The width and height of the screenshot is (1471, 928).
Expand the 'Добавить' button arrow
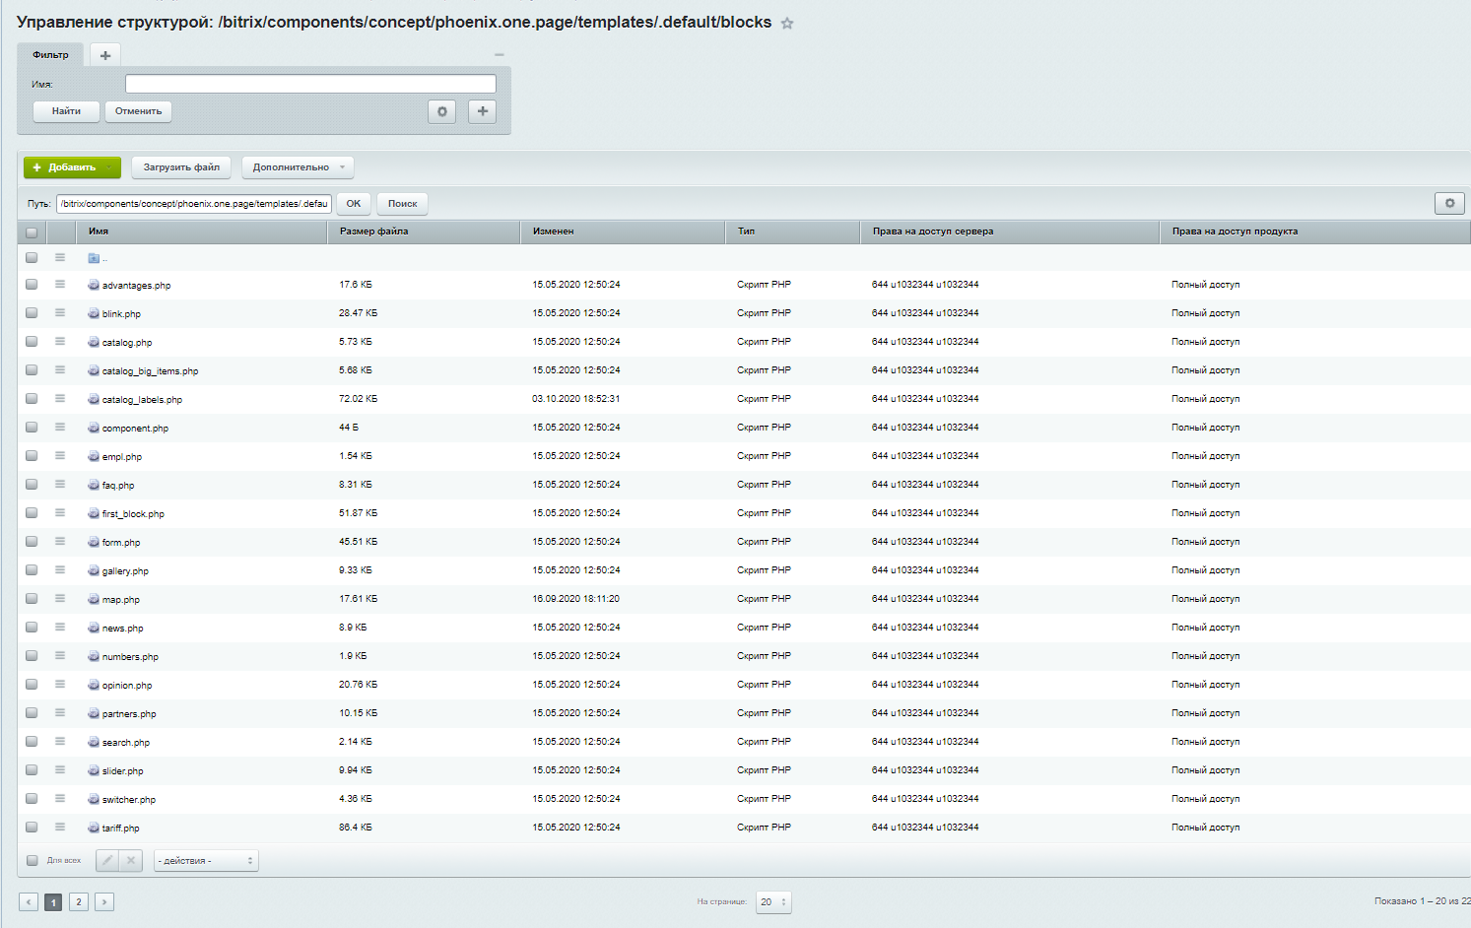[x=109, y=167]
